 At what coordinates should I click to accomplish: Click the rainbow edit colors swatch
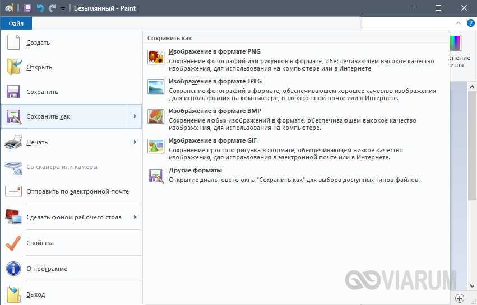(456, 43)
